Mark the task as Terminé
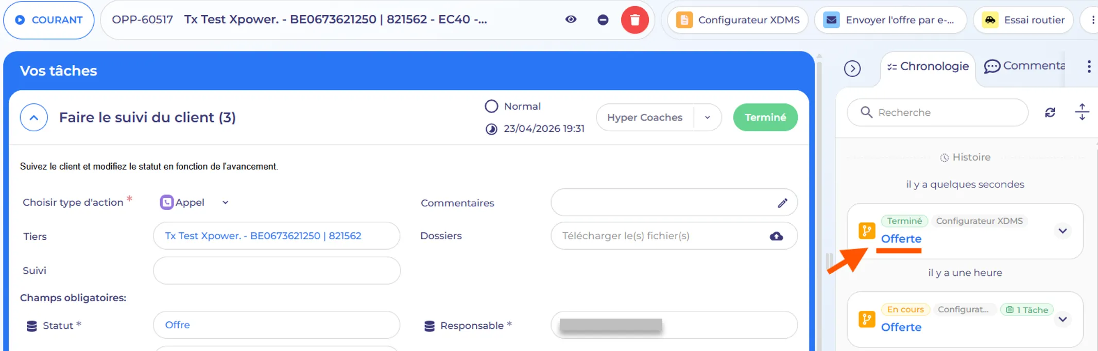The image size is (1098, 351). (x=765, y=117)
